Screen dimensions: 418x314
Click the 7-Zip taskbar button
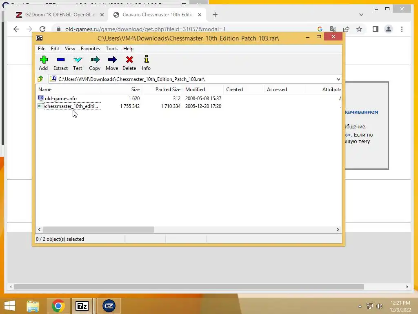pos(82,306)
